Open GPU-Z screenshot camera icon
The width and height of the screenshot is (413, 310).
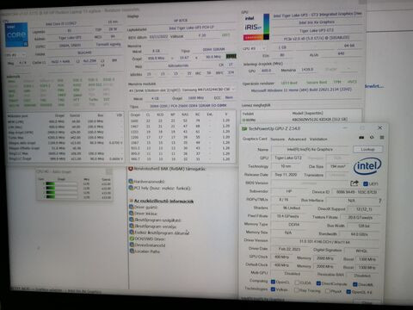click(x=361, y=138)
